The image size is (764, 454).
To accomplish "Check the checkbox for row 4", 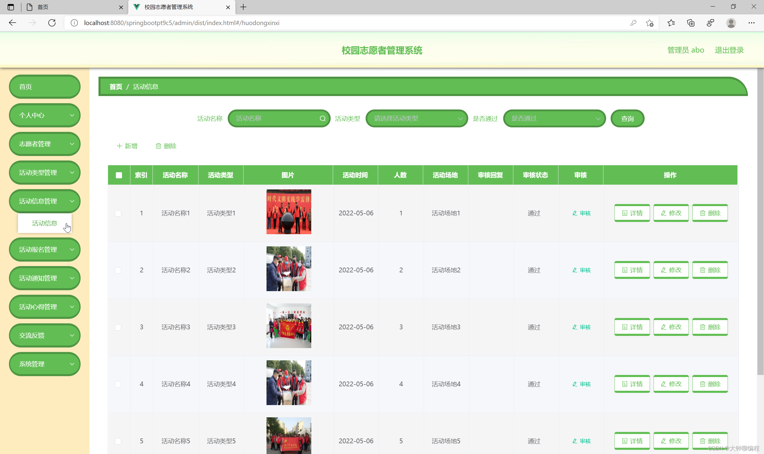I will click(x=118, y=384).
